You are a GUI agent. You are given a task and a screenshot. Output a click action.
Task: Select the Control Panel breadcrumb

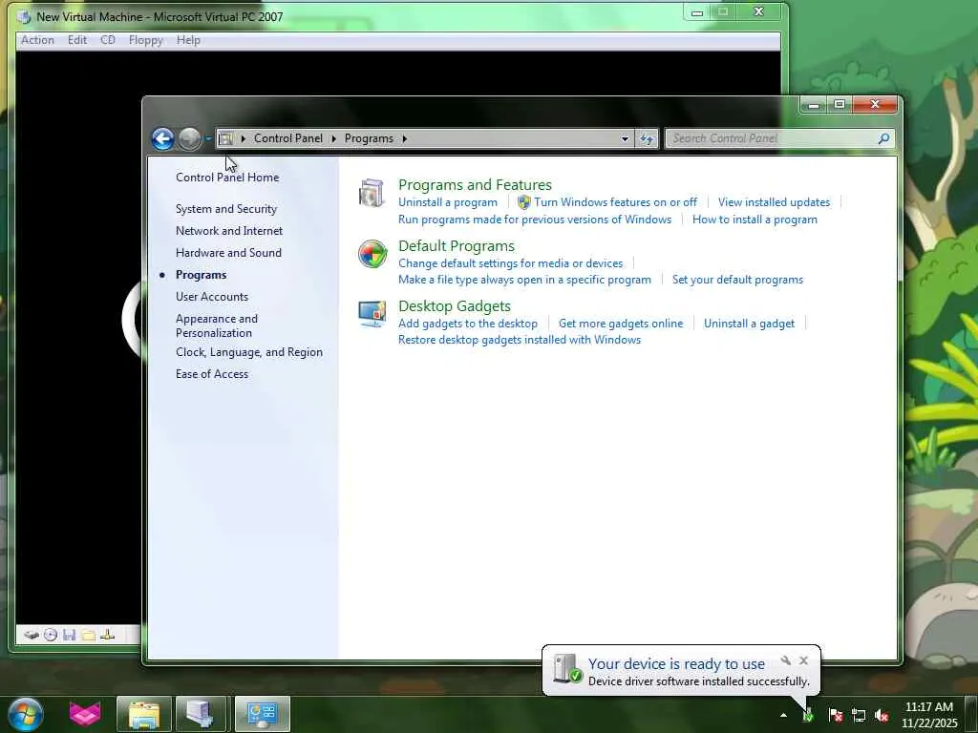288,138
